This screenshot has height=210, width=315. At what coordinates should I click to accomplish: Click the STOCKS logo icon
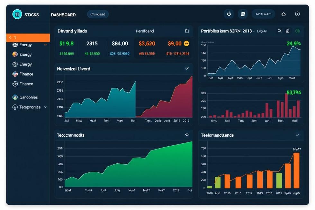(17, 14)
